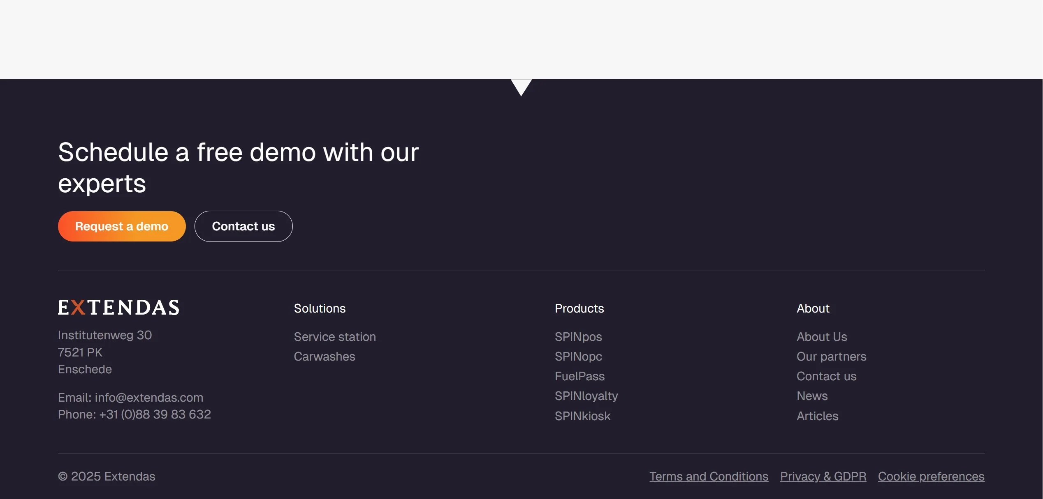
Task: Open the News link in footer
Action: click(812, 396)
